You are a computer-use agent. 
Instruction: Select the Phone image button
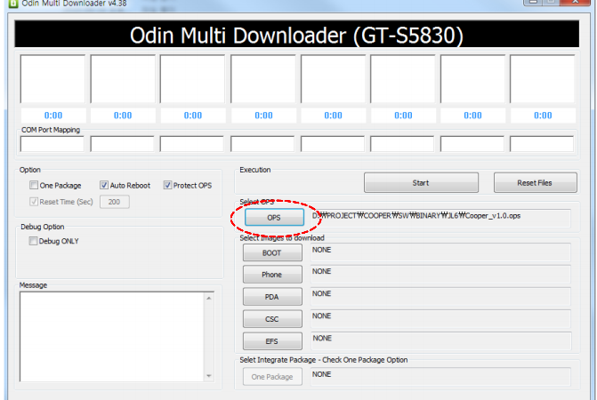273,275
